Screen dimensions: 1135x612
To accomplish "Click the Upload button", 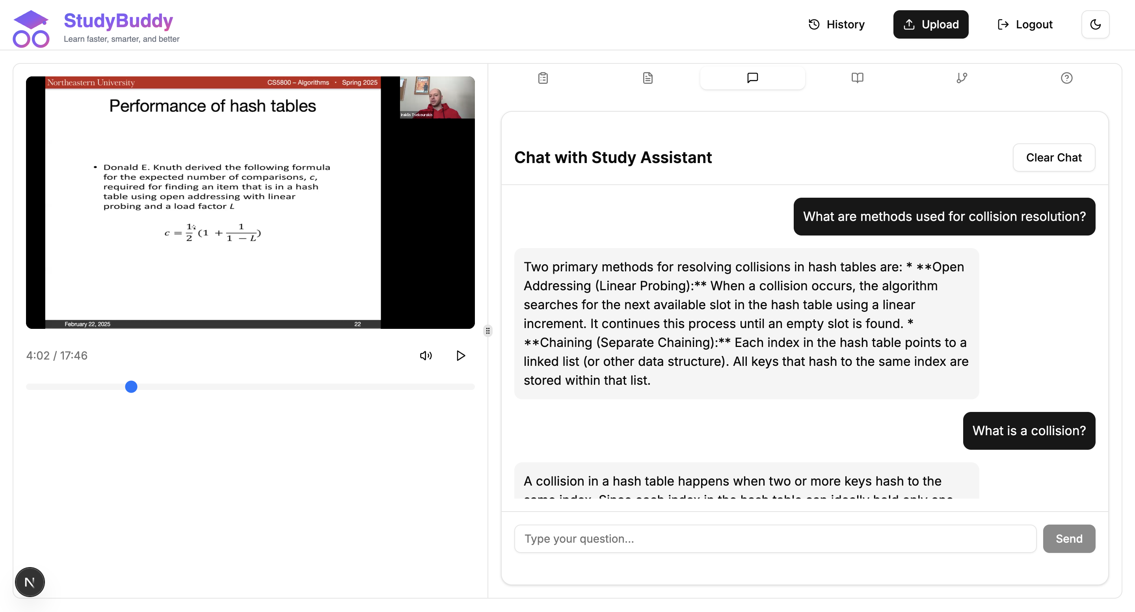I will [930, 24].
